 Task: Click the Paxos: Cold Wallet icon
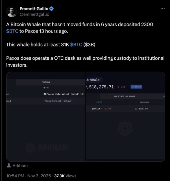pos(45,94)
